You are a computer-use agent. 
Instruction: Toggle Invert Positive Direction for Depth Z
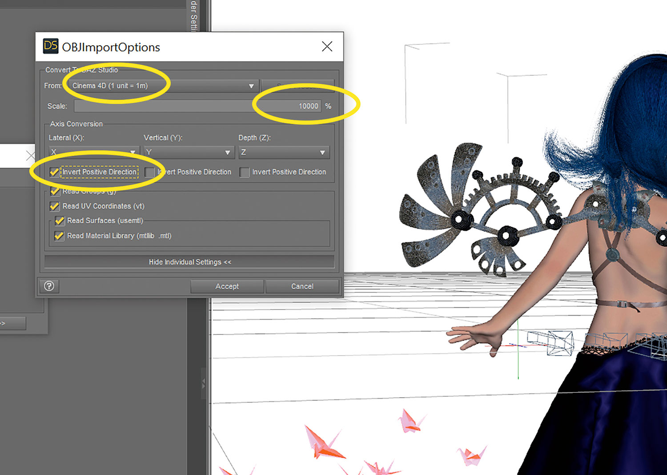tap(245, 172)
